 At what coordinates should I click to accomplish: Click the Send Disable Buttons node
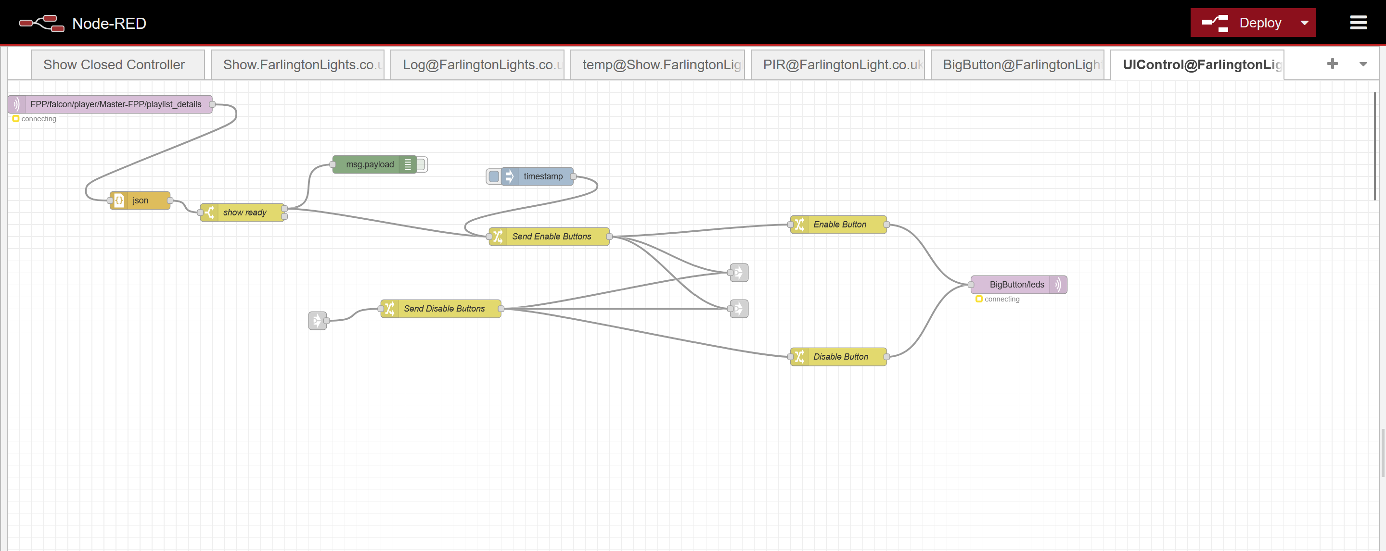[x=443, y=309]
